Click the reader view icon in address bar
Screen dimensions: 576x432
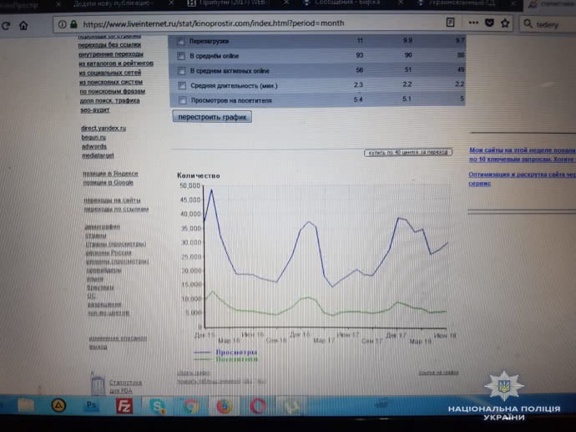(450, 24)
